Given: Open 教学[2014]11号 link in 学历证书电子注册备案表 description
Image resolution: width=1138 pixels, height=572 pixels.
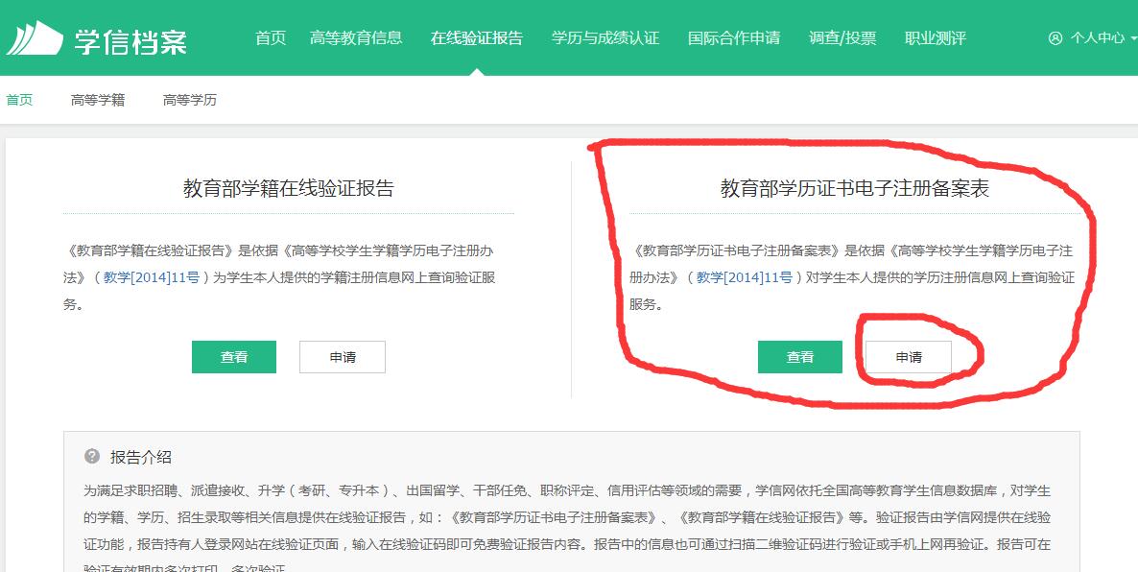Looking at the screenshot, I should (745, 278).
